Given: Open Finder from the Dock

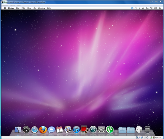Looking at the screenshot, I should coord(18,130).
